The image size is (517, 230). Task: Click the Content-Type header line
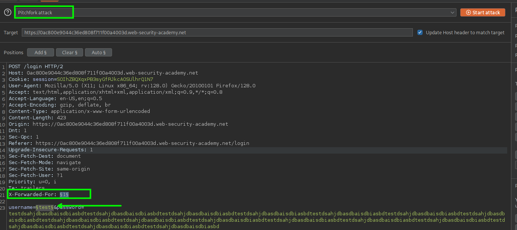tap(79, 111)
